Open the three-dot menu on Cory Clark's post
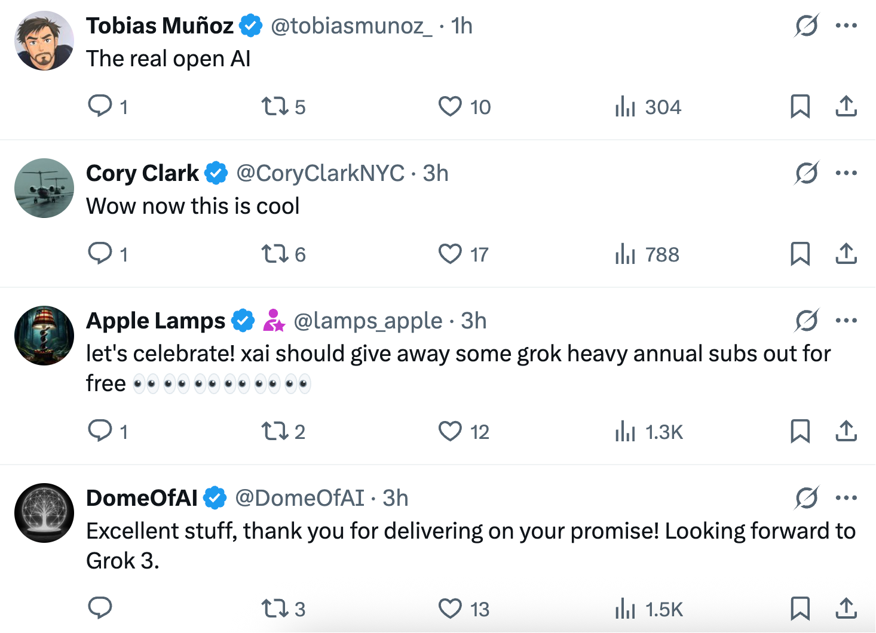Screen dimensions: 876x633 (x=846, y=173)
